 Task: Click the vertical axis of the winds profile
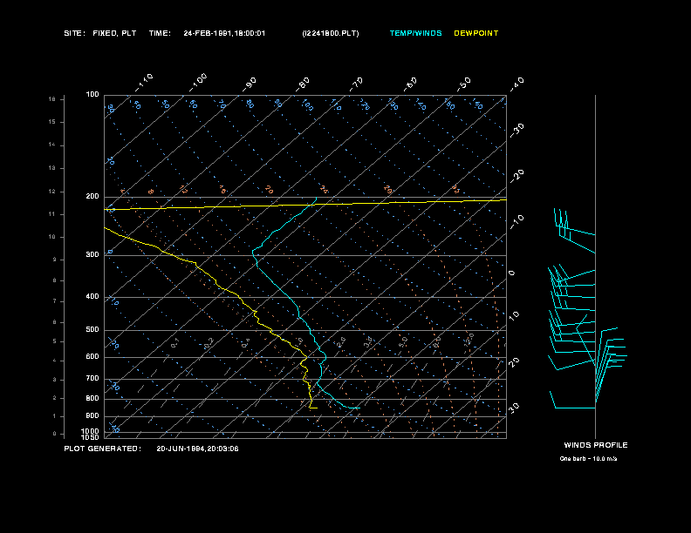click(595, 266)
